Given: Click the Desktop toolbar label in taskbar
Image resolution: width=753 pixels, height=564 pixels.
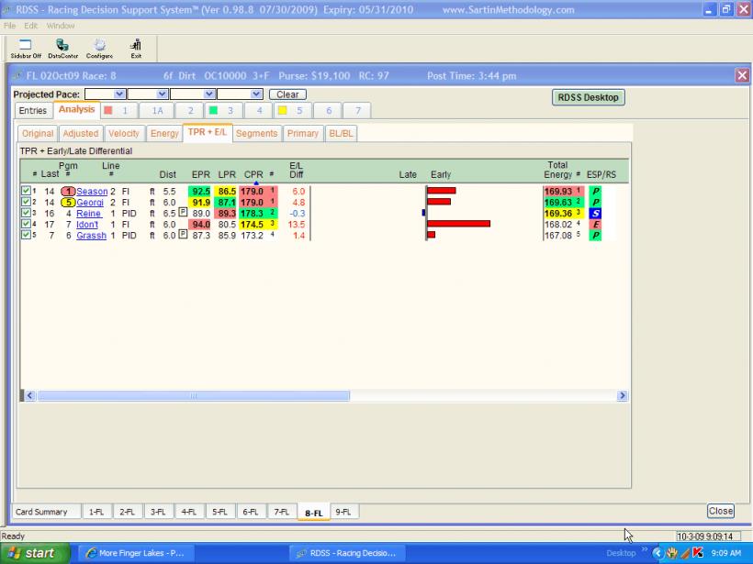Looking at the screenshot, I should pyautogui.click(x=621, y=553).
